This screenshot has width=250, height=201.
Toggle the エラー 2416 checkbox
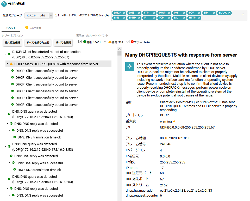pos(128,42)
